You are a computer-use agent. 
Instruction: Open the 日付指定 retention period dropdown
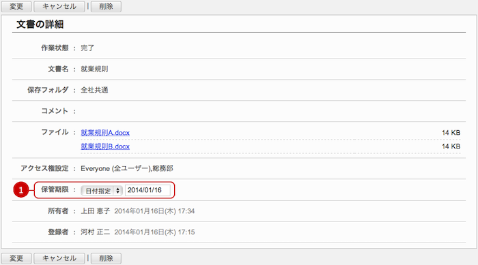(102, 191)
